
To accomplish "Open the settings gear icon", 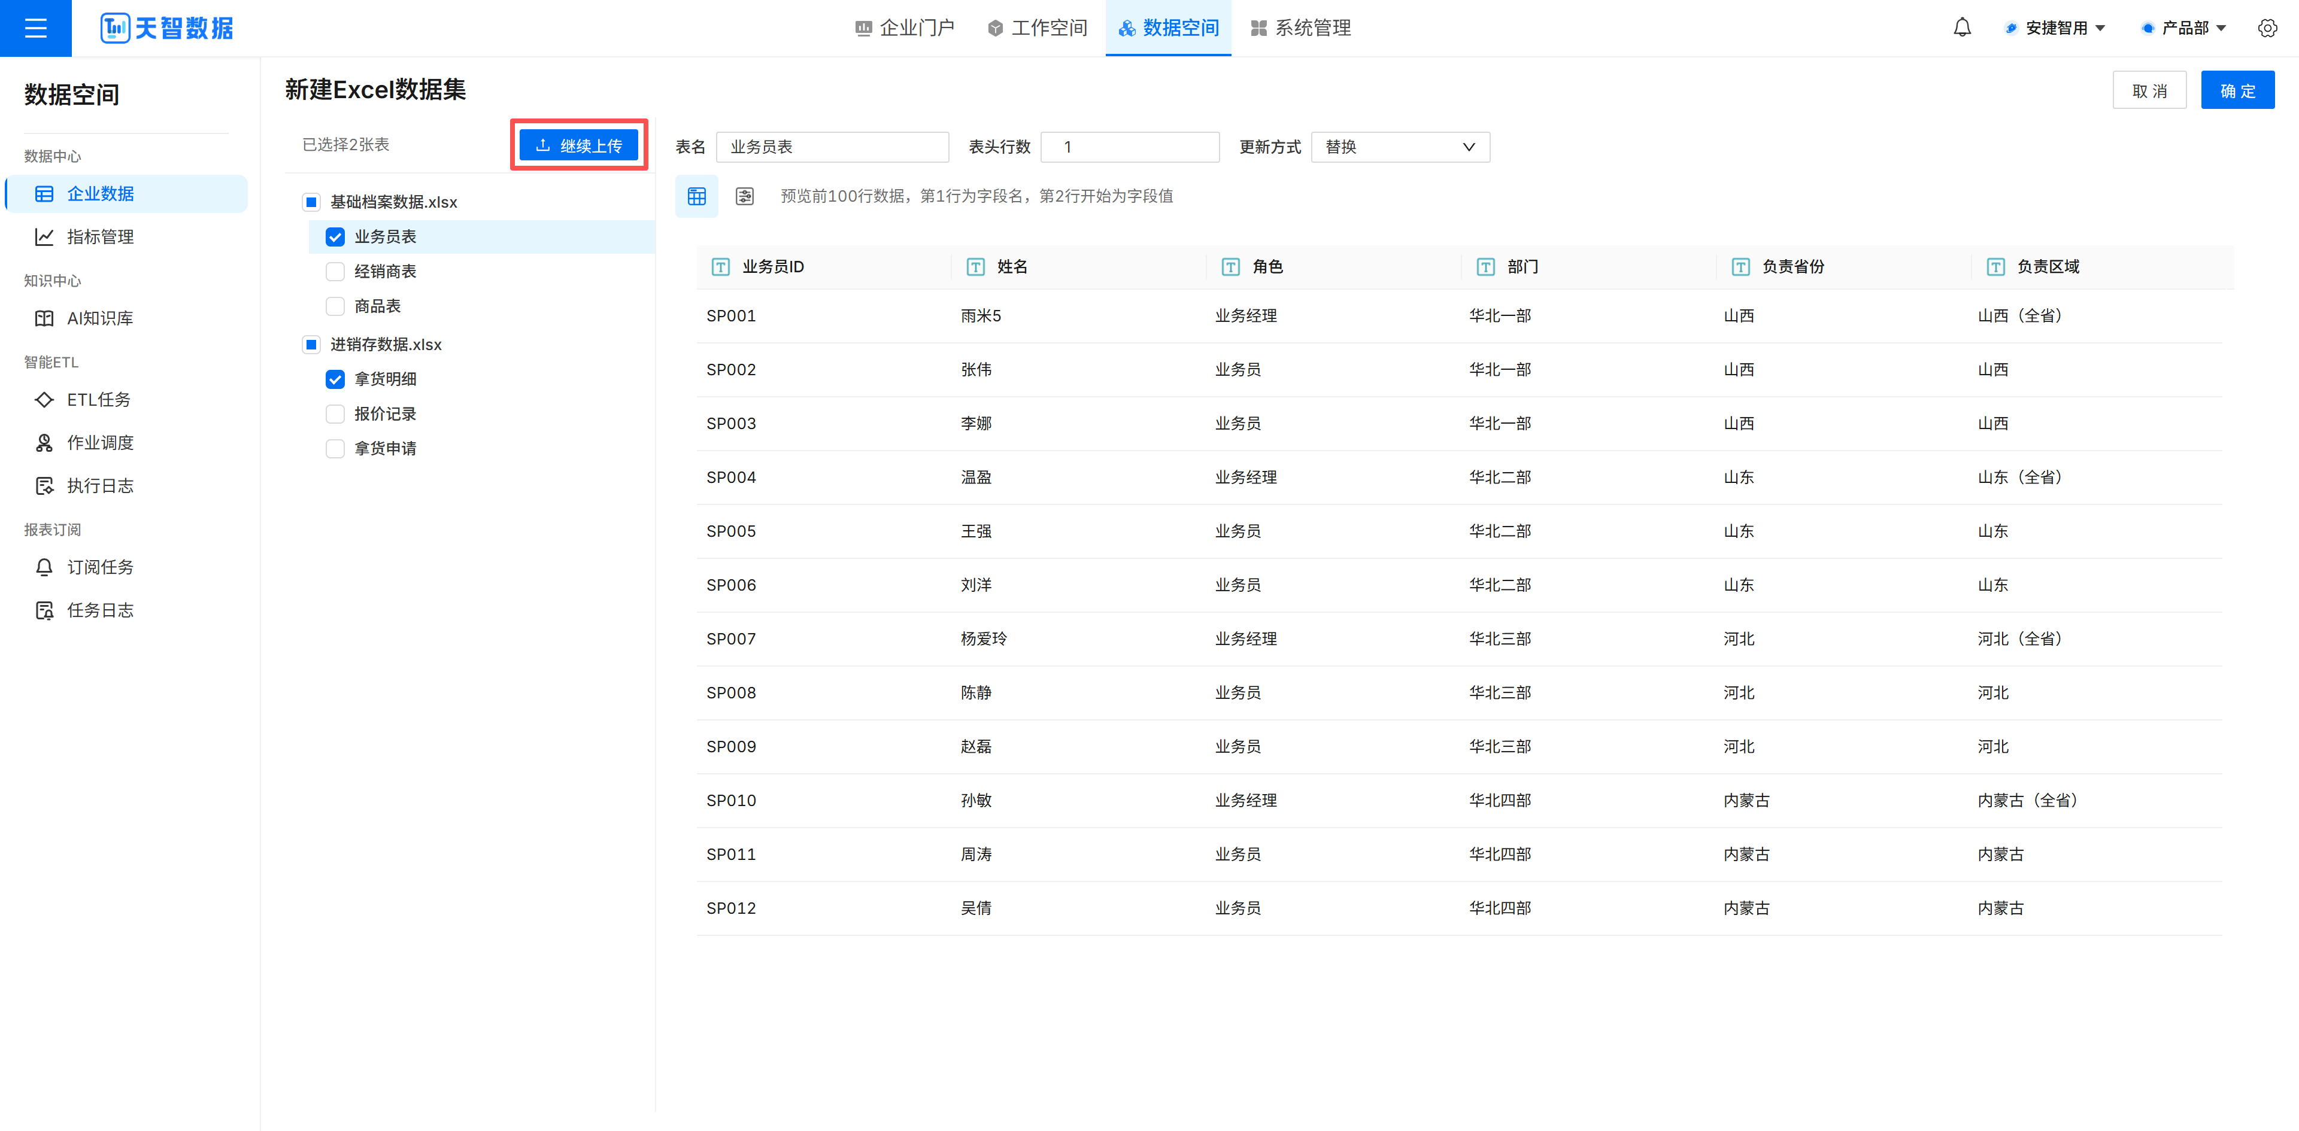I will [x=2267, y=29].
